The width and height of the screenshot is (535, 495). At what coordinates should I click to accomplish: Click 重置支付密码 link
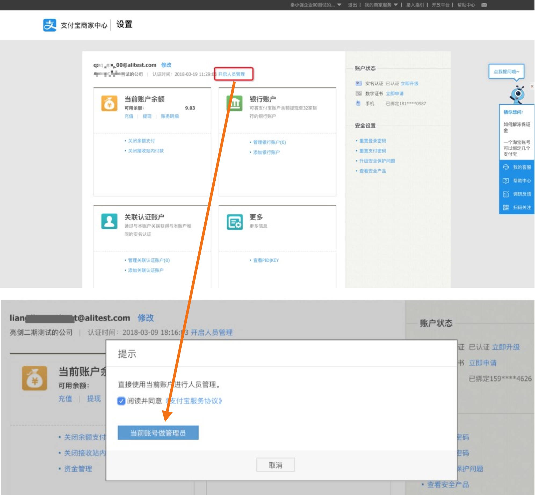373,151
